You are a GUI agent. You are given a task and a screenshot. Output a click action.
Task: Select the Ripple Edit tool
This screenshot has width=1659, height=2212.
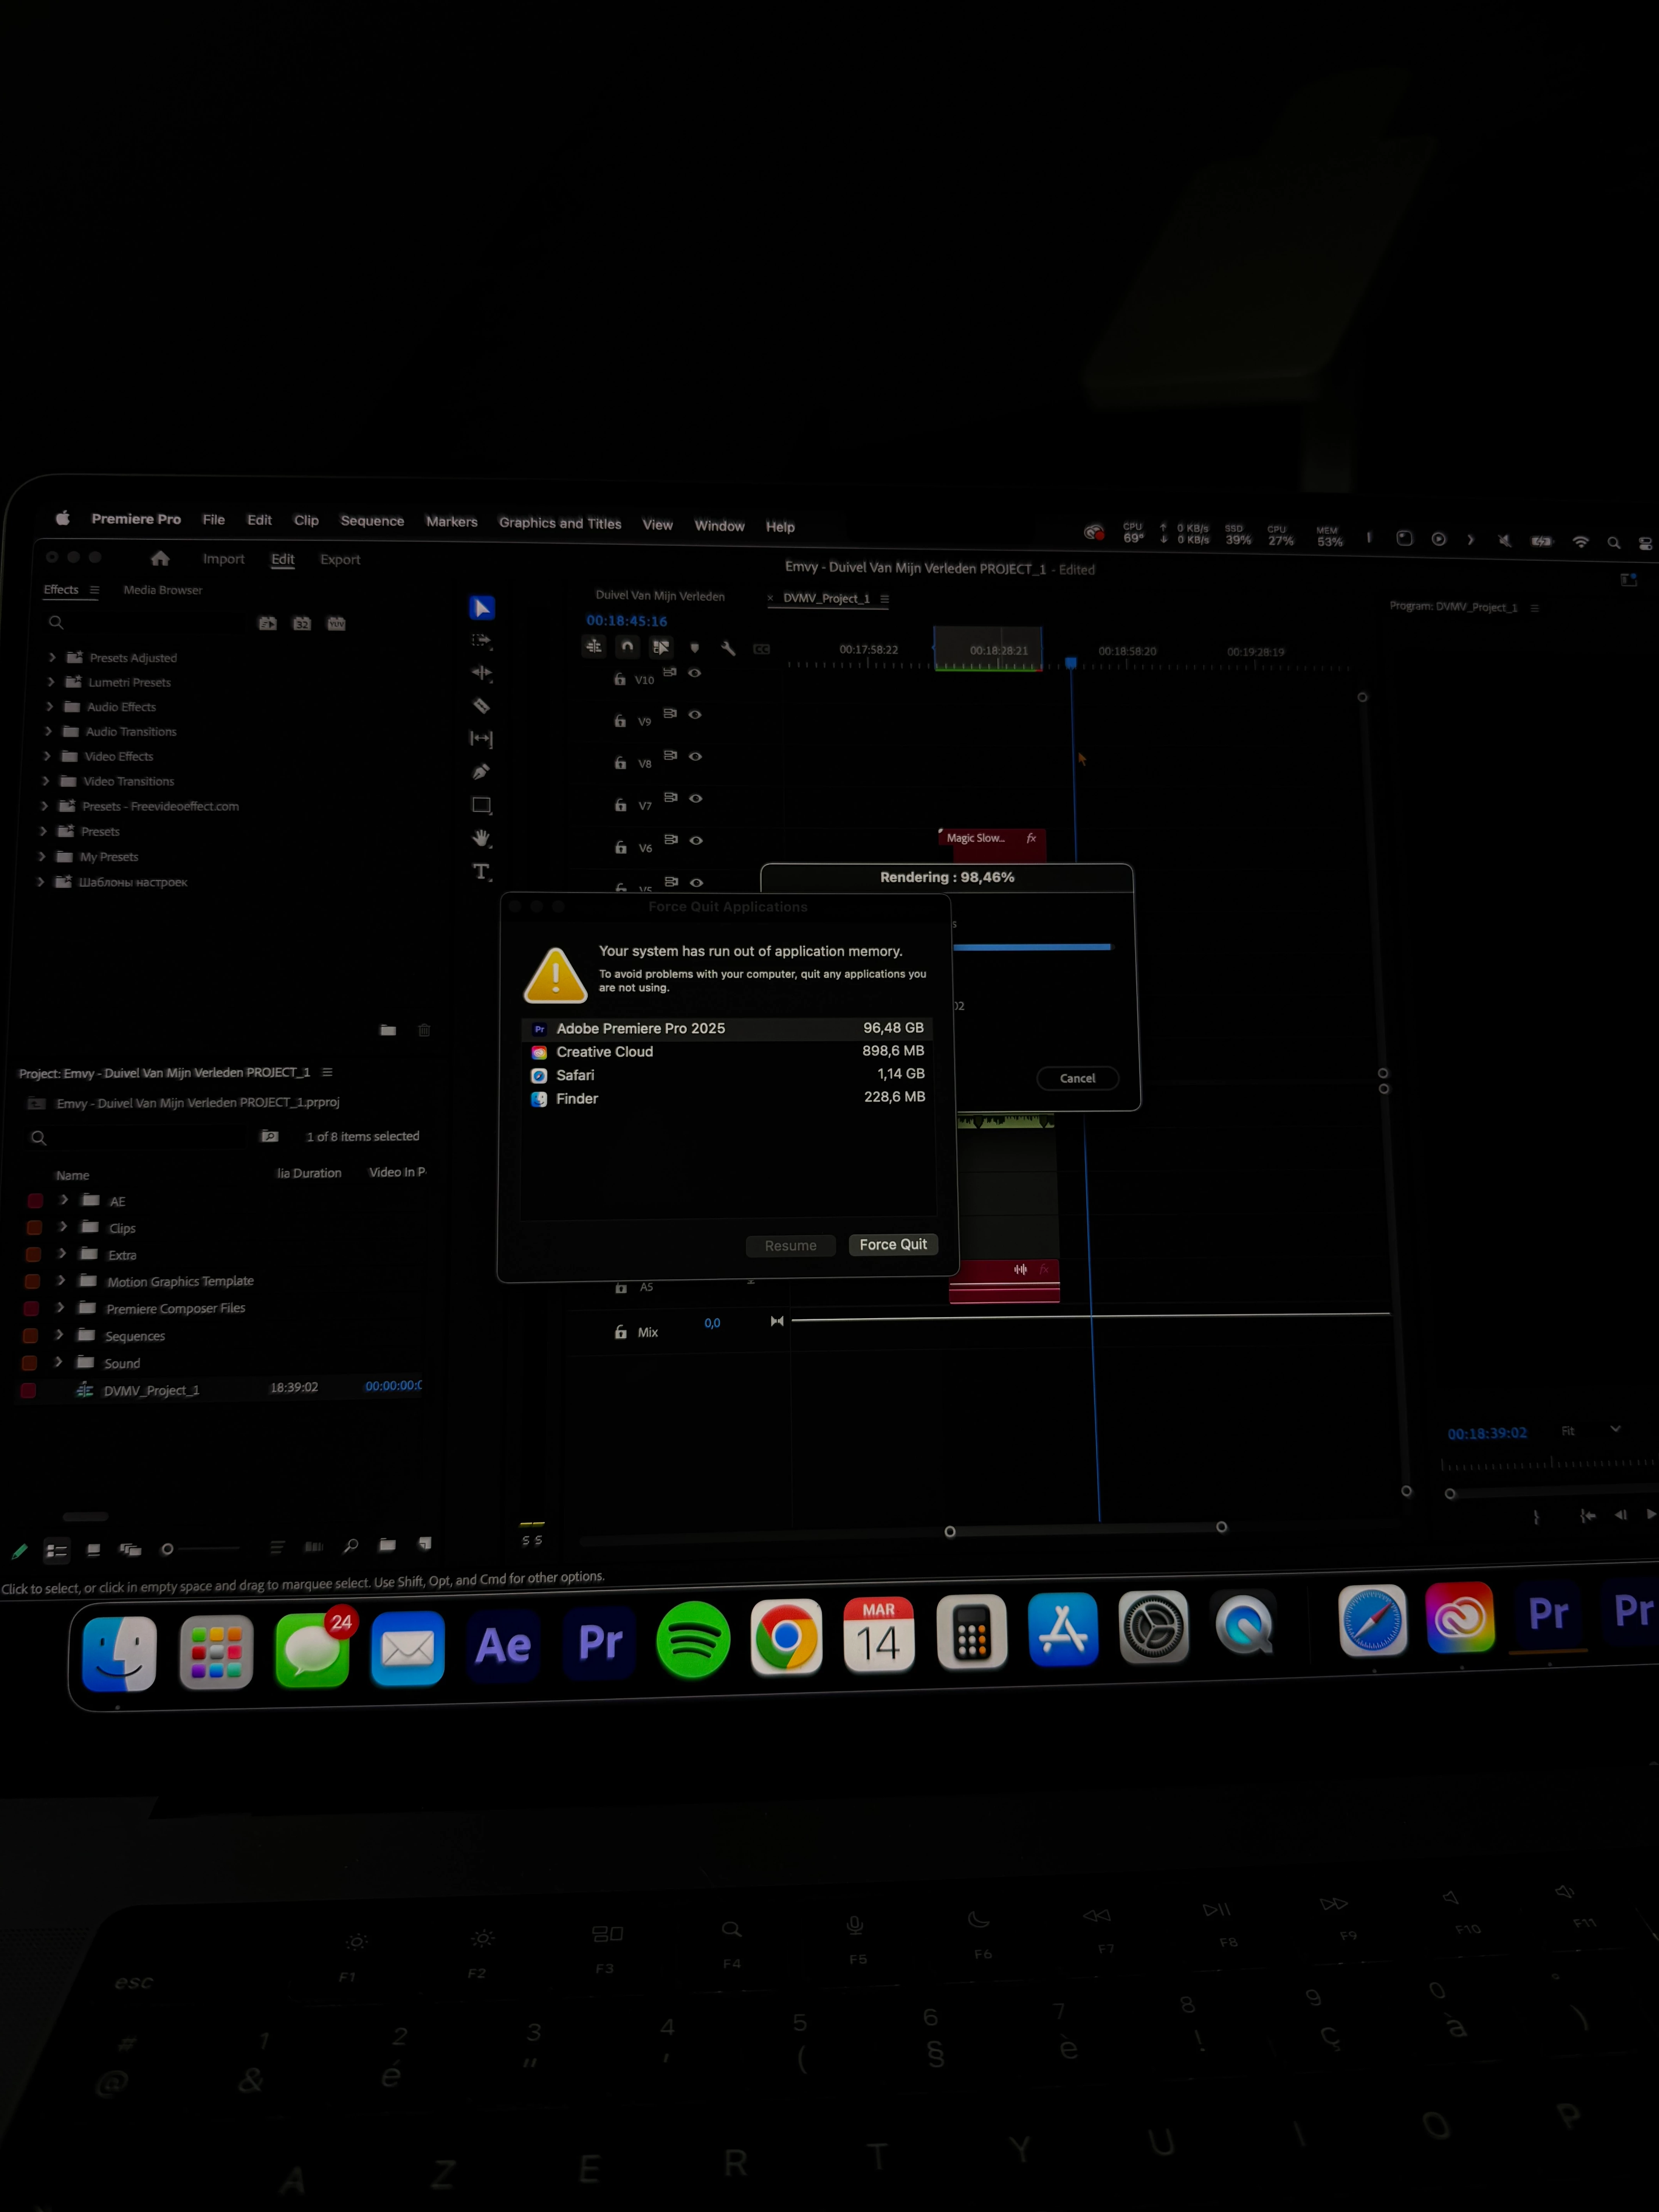tap(482, 673)
